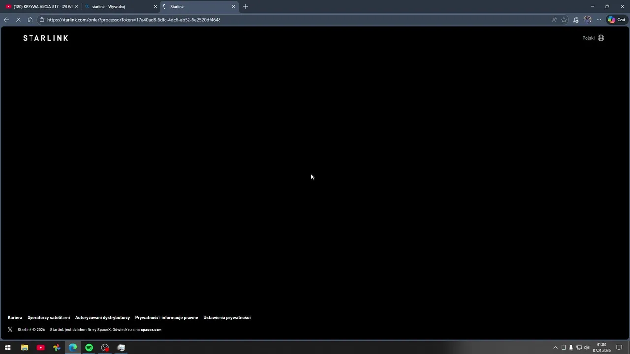Open the Polski language selector globe
Screen dimensions: 630x354
601,38
